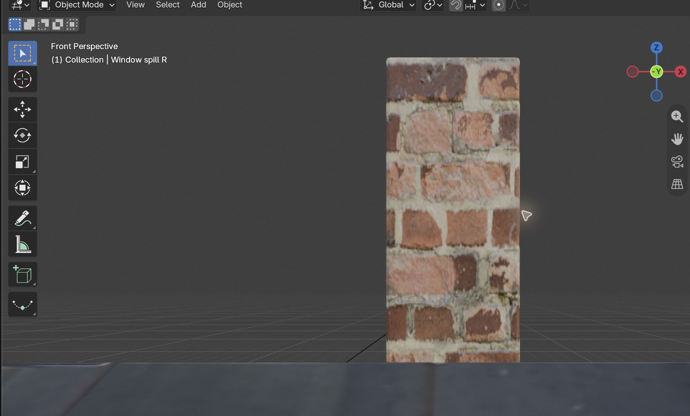Select the Scale tool

[22, 162]
